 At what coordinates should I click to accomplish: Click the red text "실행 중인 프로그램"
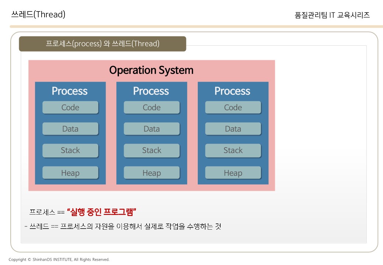point(102,212)
